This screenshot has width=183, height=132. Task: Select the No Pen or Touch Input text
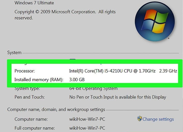click(118, 97)
